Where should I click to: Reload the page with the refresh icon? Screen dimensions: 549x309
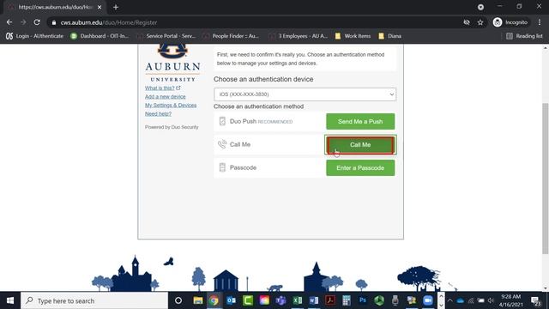[x=37, y=22]
